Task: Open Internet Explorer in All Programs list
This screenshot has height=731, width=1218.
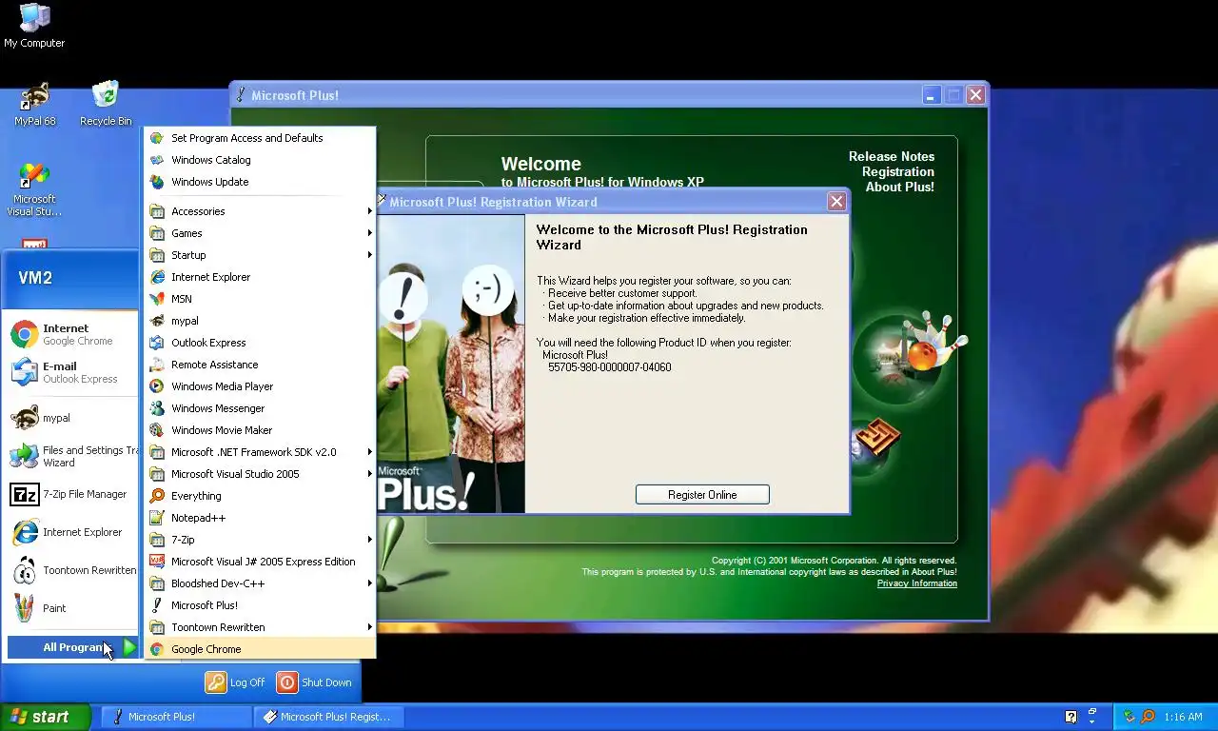Action: pos(261,277)
